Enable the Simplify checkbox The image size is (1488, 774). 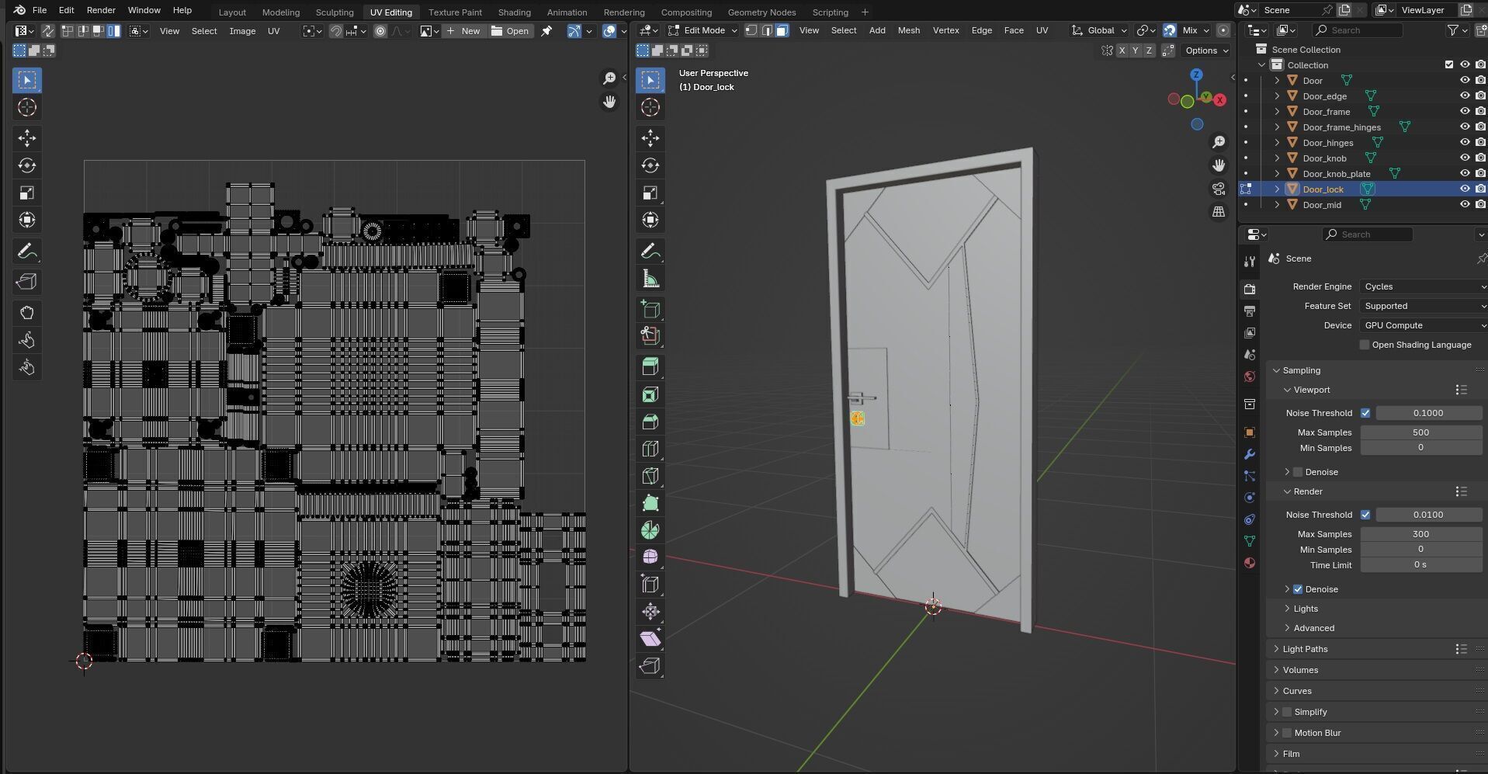pyautogui.click(x=1287, y=712)
